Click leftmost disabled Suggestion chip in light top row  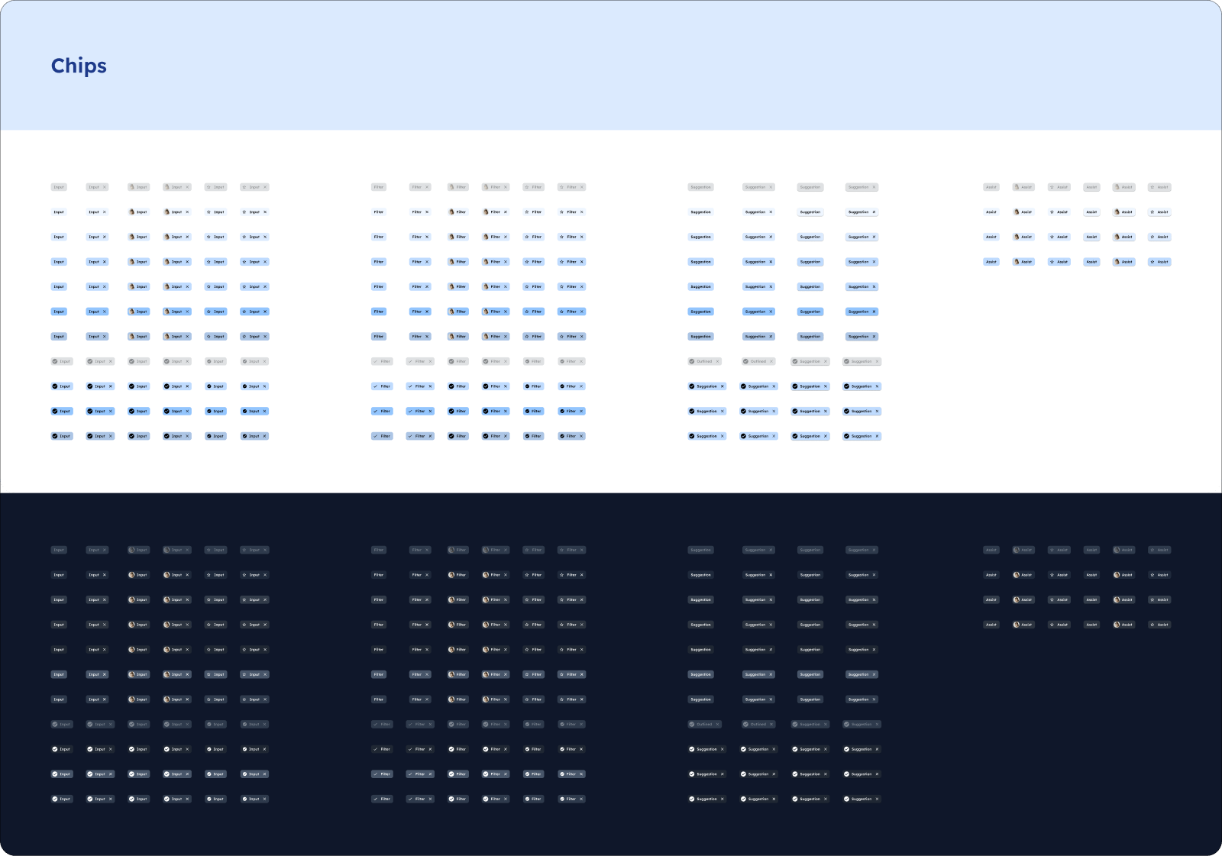point(700,187)
